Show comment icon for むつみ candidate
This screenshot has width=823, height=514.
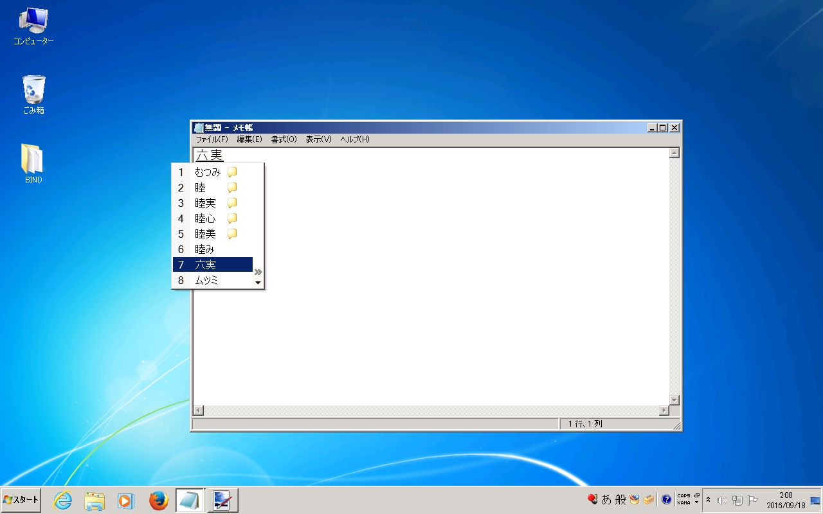tap(233, 172)
